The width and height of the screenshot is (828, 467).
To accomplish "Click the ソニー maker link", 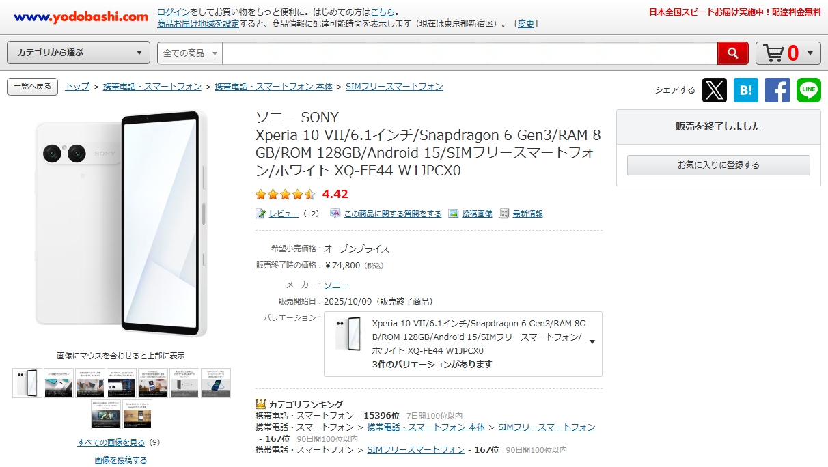I will point(336,285).
